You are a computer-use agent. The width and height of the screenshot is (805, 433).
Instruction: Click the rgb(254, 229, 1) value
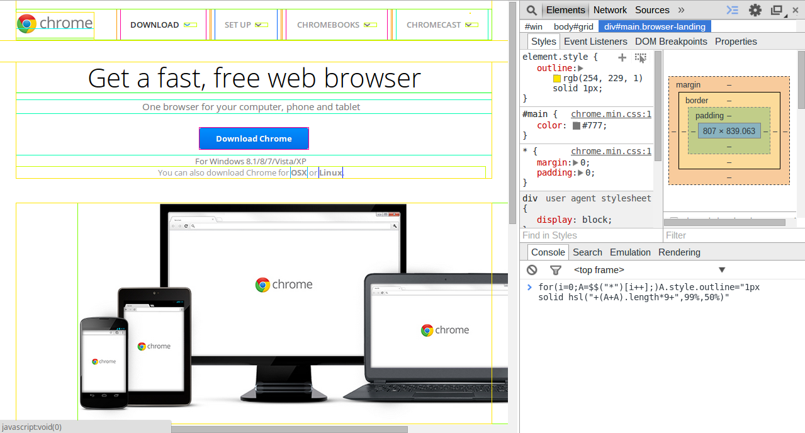pos(603,78)
